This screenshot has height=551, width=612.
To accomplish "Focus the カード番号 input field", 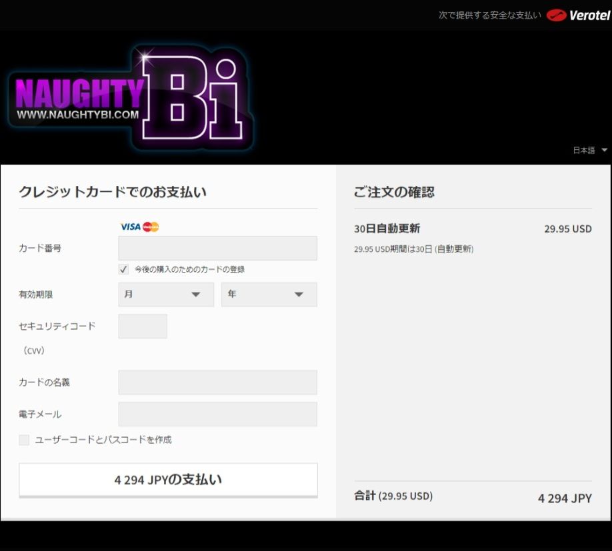I will pos(217,248).
